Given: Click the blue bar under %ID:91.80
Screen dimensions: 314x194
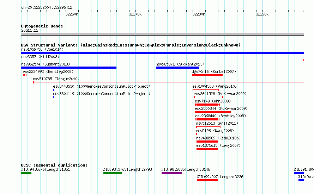Looking at the screenshot, I should (x=299, y=173).
